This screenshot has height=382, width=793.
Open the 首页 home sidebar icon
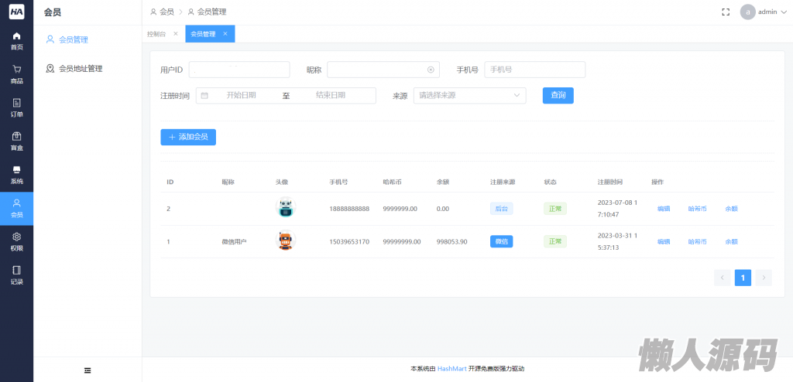coord(16,40)
